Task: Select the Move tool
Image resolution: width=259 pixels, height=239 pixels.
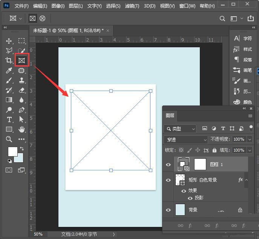Action: coord(9,41)
